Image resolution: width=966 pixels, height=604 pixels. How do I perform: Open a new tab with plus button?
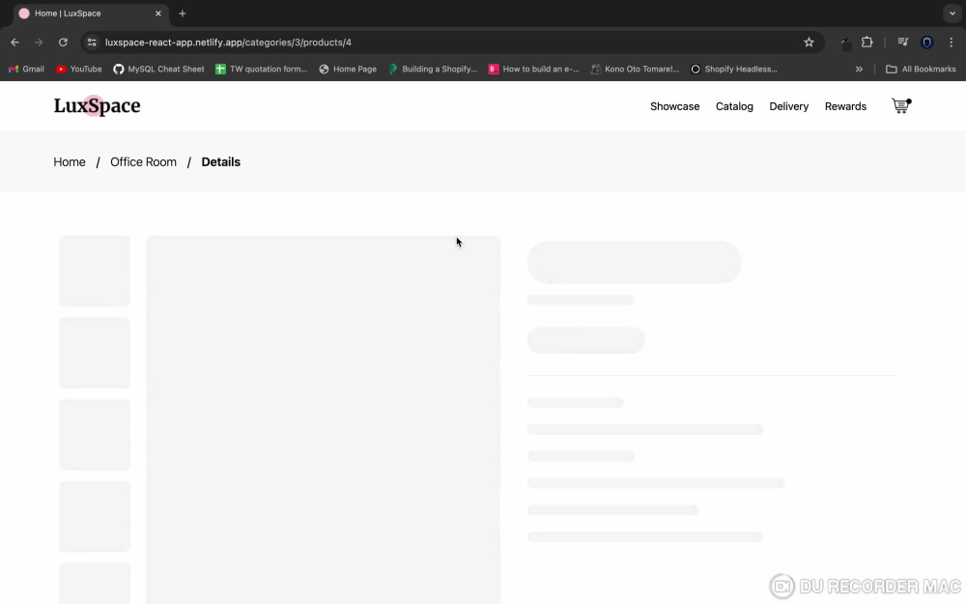pos(183,14)
